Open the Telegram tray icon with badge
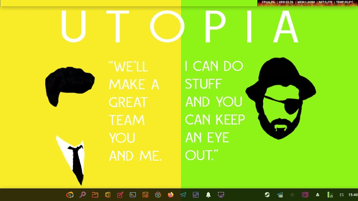Screen dimensions: 358x201 280,195
